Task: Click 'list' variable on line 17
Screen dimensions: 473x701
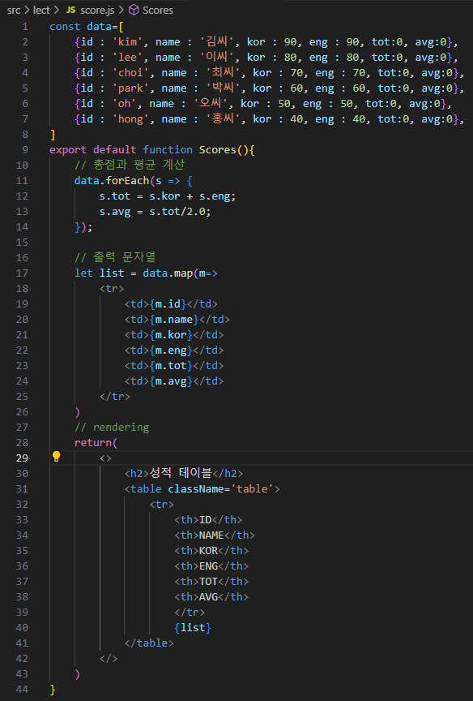Action: 112,273
